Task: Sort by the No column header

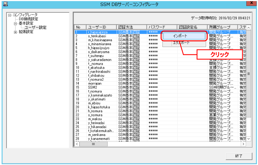Action: 80,27
